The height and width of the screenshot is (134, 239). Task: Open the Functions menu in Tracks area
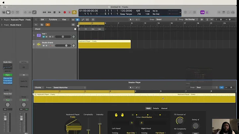pyautogui.click(x=54, y=20)
